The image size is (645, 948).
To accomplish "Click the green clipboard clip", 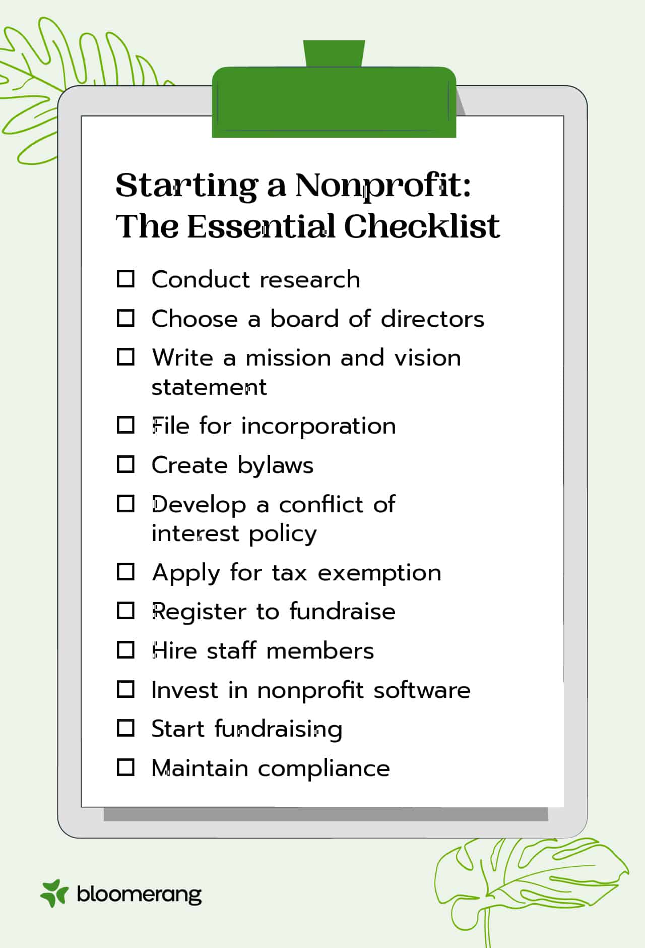I will coord(334,102).
